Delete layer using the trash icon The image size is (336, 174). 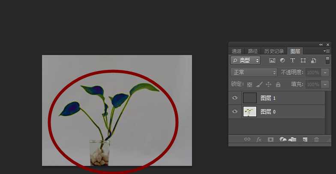pyautogui.click(x=317, y=139)
